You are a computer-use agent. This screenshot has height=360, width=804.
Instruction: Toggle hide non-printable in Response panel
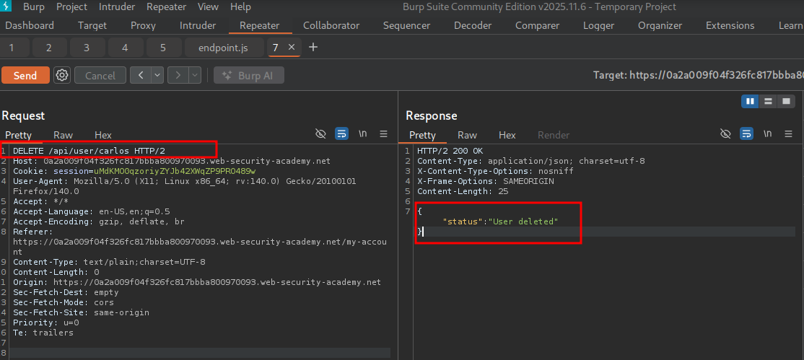pos(725,134)
